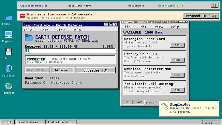Click the red telephone alert icon
Viewport: 222px width, 125px height.
click(x=23, y=16)
